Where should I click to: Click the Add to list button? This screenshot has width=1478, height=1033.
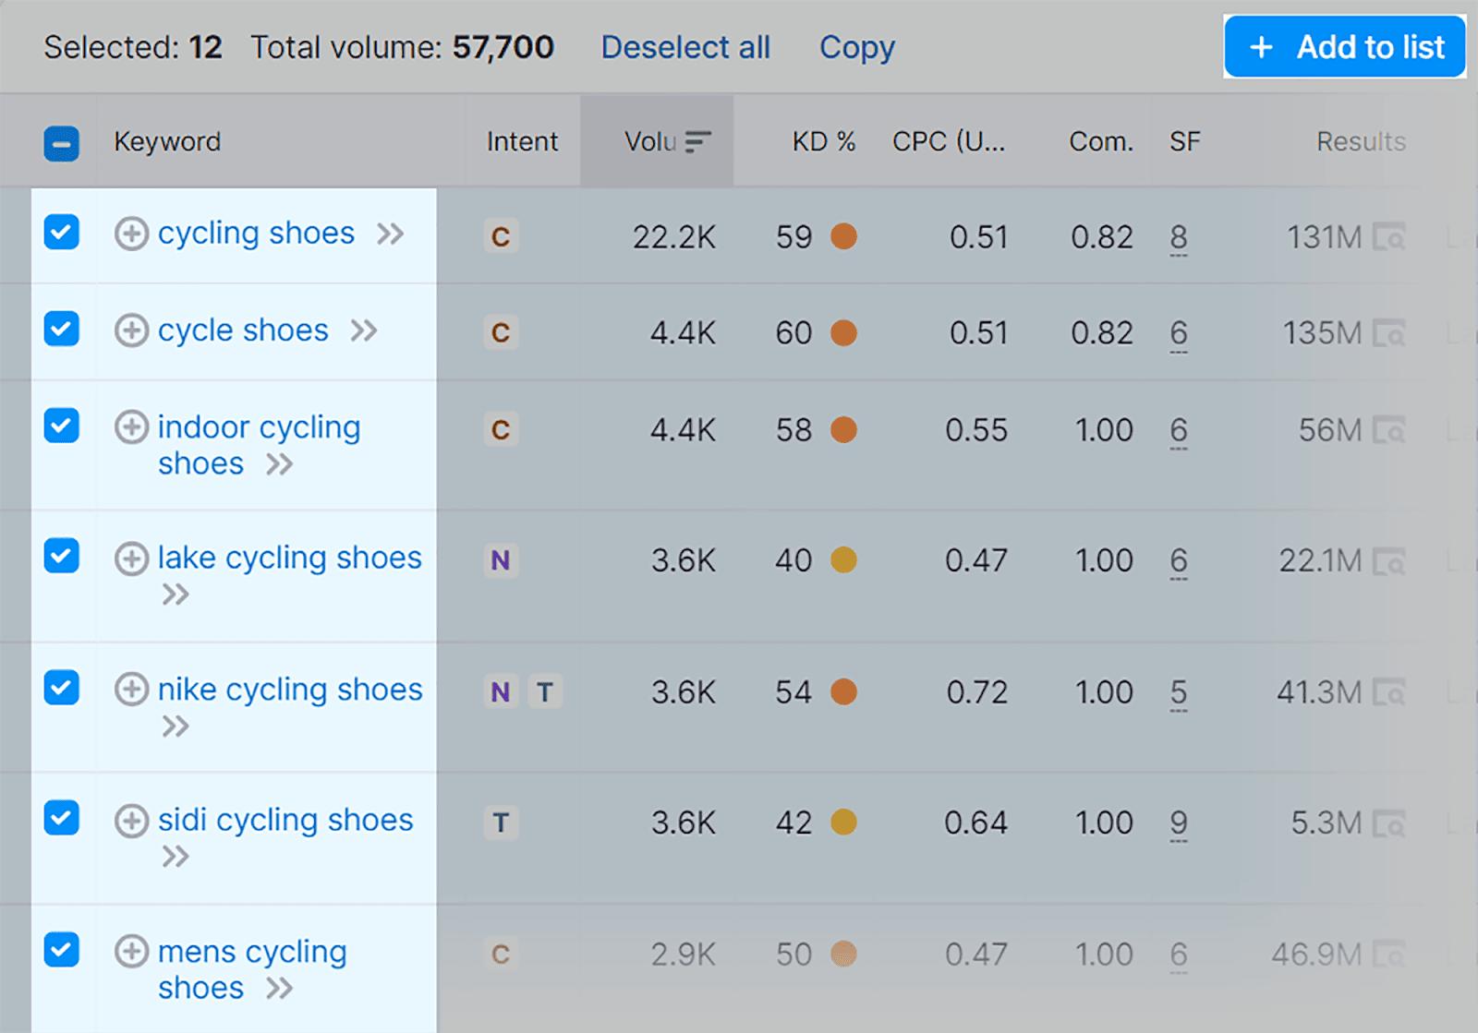click(1344, 47)
